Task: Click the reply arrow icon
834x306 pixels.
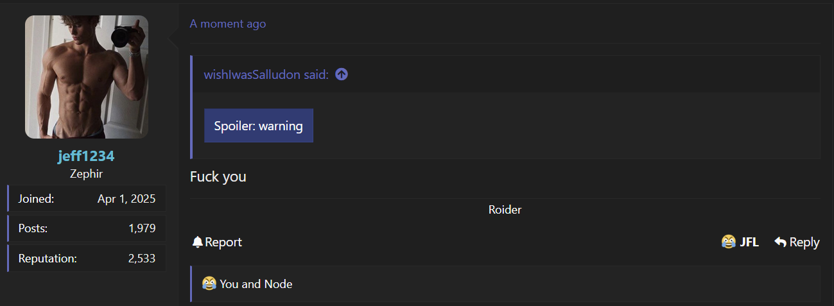Action: click(x=780, y=242)
